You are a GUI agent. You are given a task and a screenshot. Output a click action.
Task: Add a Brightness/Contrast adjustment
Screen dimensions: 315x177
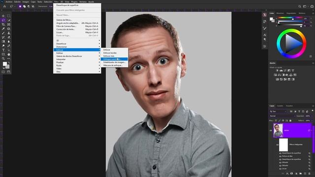tap(277, 70)
